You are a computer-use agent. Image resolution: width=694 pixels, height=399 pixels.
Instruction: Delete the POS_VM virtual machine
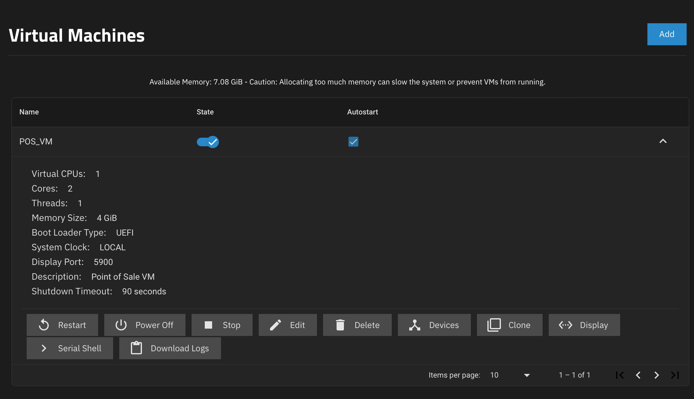(357, 325)
